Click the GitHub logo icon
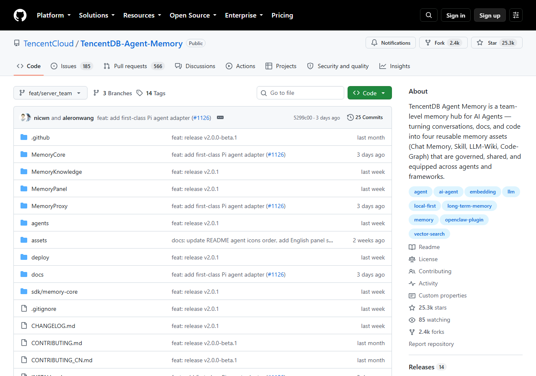Viewport: 536px width, 376px height. (x=20, y=15)
